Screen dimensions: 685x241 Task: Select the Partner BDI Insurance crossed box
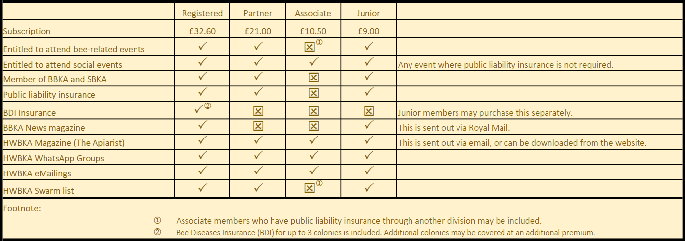click(x=258, y=111)
